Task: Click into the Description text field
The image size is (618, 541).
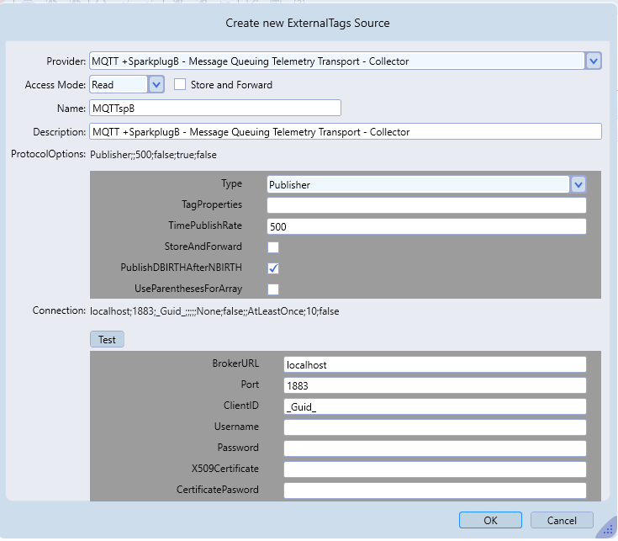Action: (x=345, y=131)
